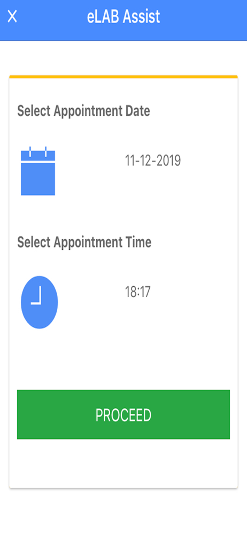Select the 18:17 time field

[x=138, y=292]
